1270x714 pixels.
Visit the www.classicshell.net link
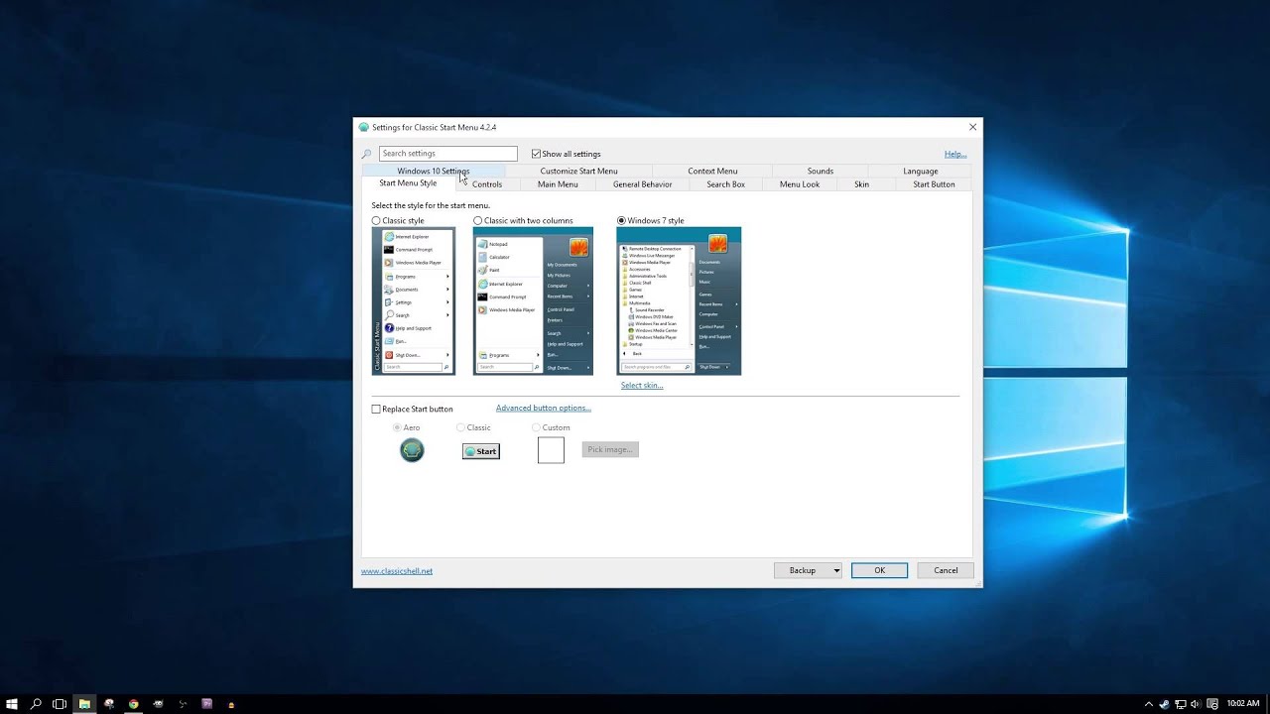[397, 571]
